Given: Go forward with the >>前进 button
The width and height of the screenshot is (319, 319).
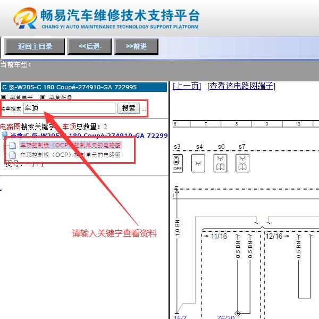Looking at the screenshot, I should 136,47.
